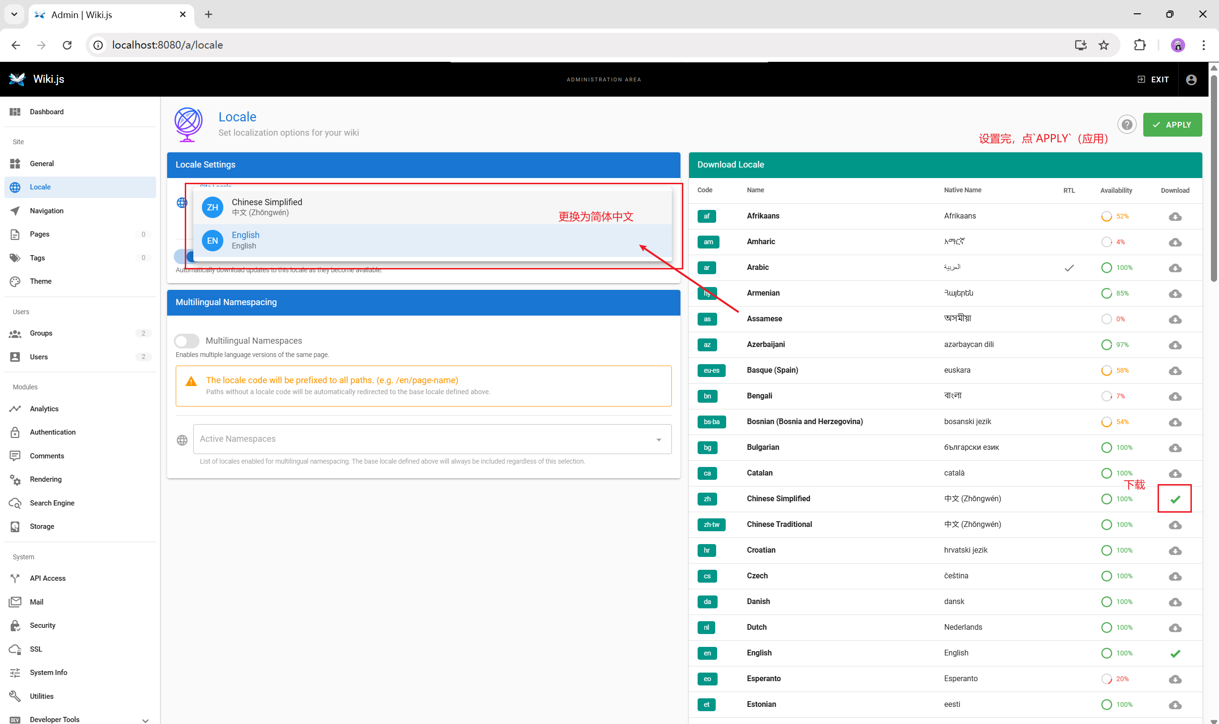Bookmark this page with star icon
This screenshot has height=724, width=1219.
(x=1103, y=45)
